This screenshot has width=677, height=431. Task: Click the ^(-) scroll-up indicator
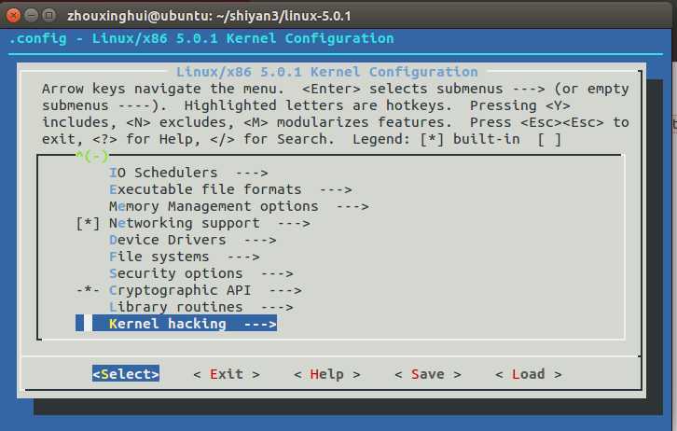tap(92, 156)
